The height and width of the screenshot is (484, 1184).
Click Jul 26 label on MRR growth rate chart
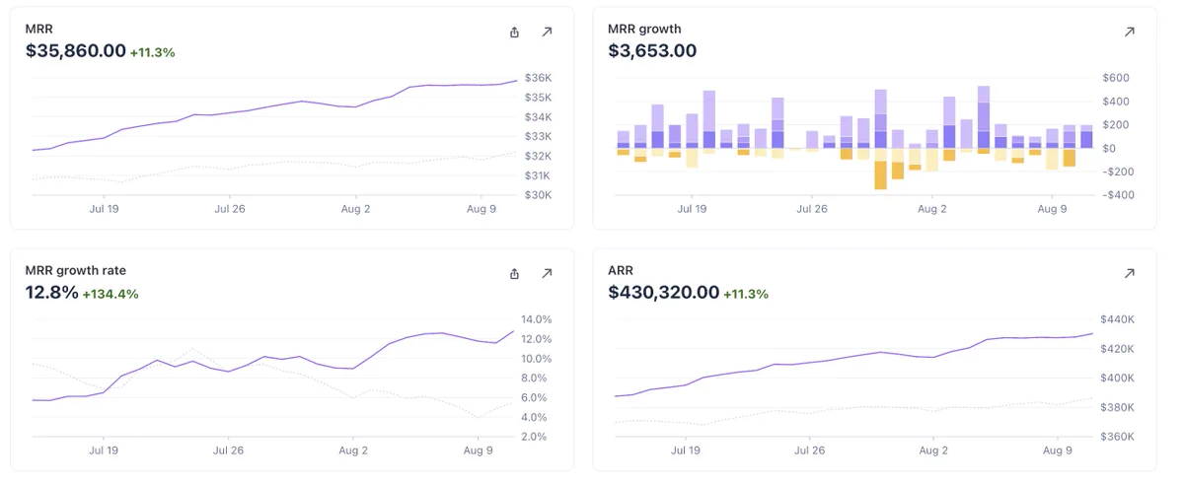229,450
